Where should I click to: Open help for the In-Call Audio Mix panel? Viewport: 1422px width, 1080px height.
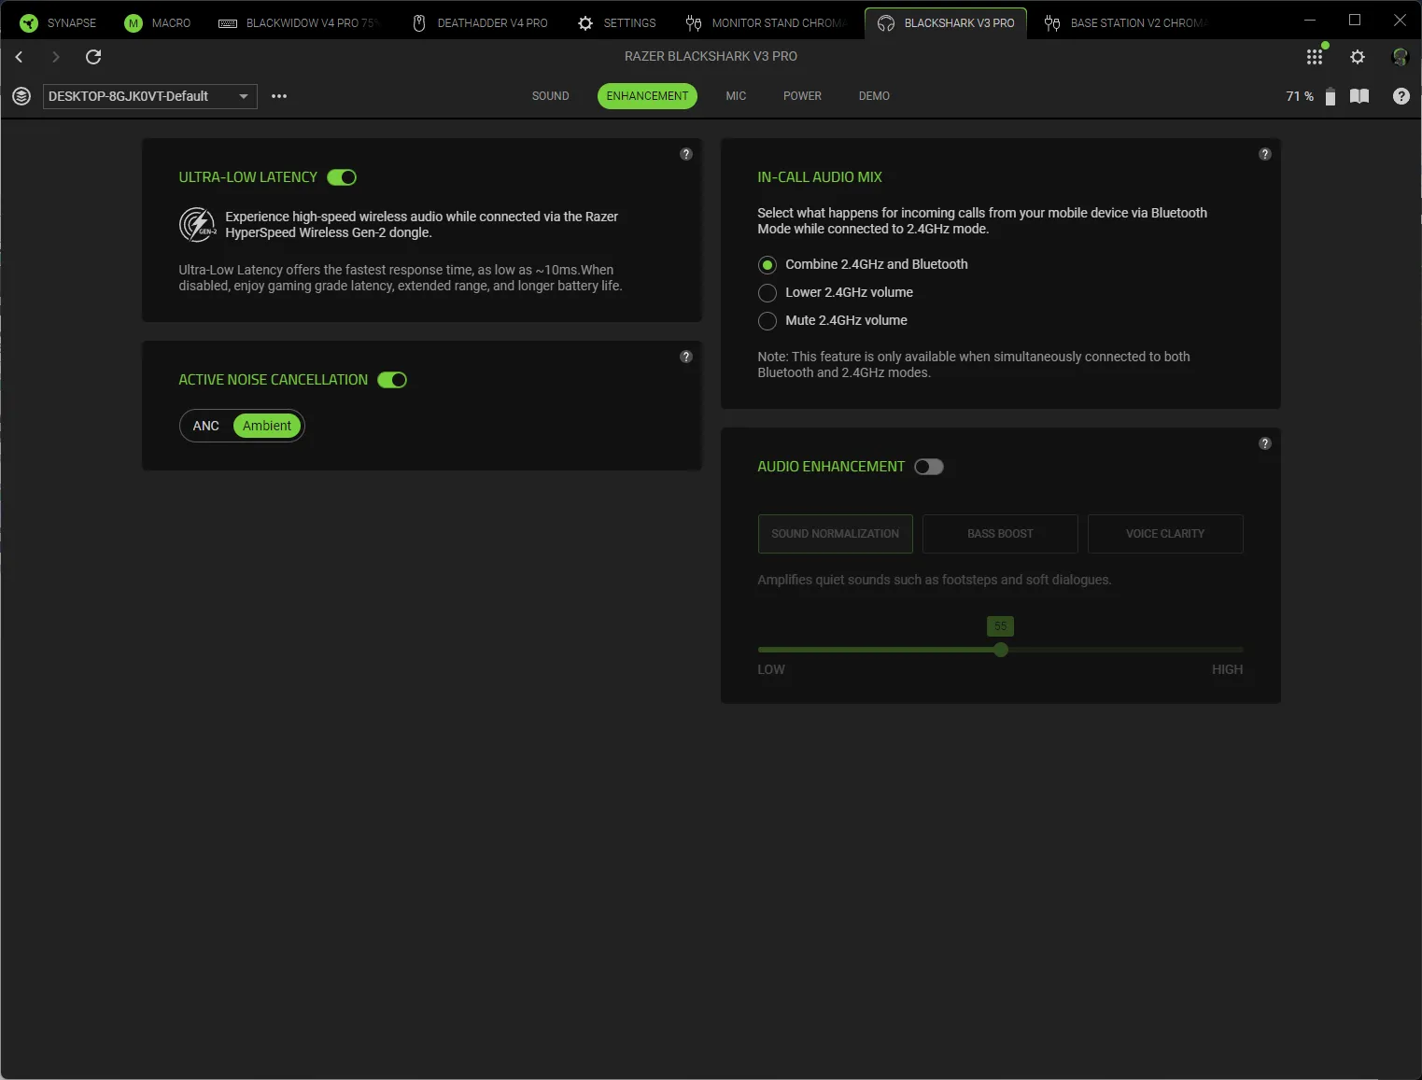(1265, 154)
